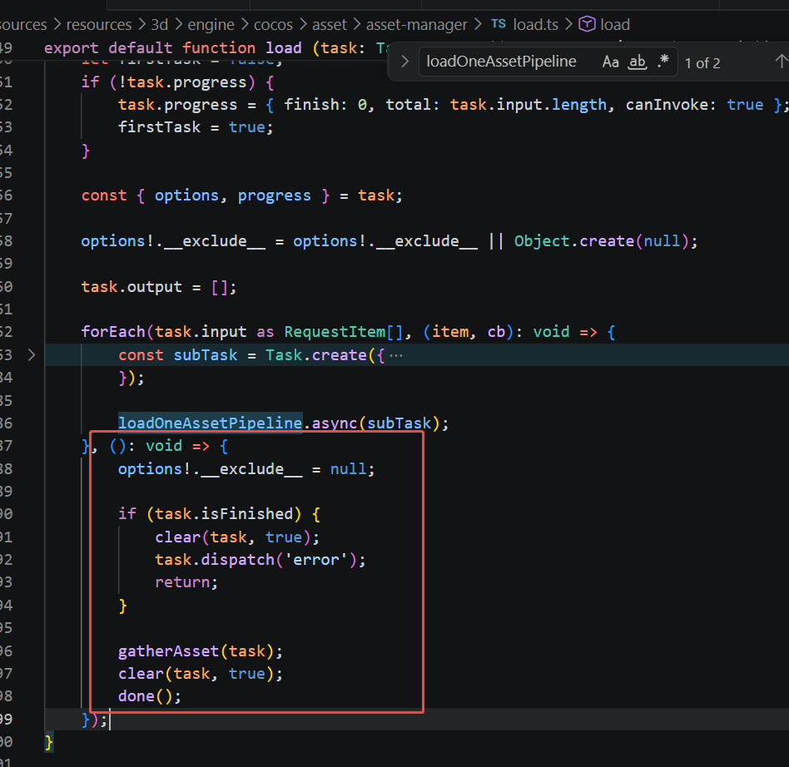The height and width of the screenshot is (767, 789).
Task: Toggle Match Case in find widget
Action: tap(610, 62)
